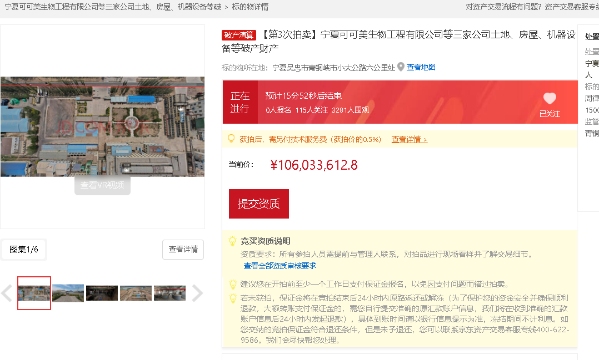Show the next gallery thumbnails with the right arrow

click(197, 293)
